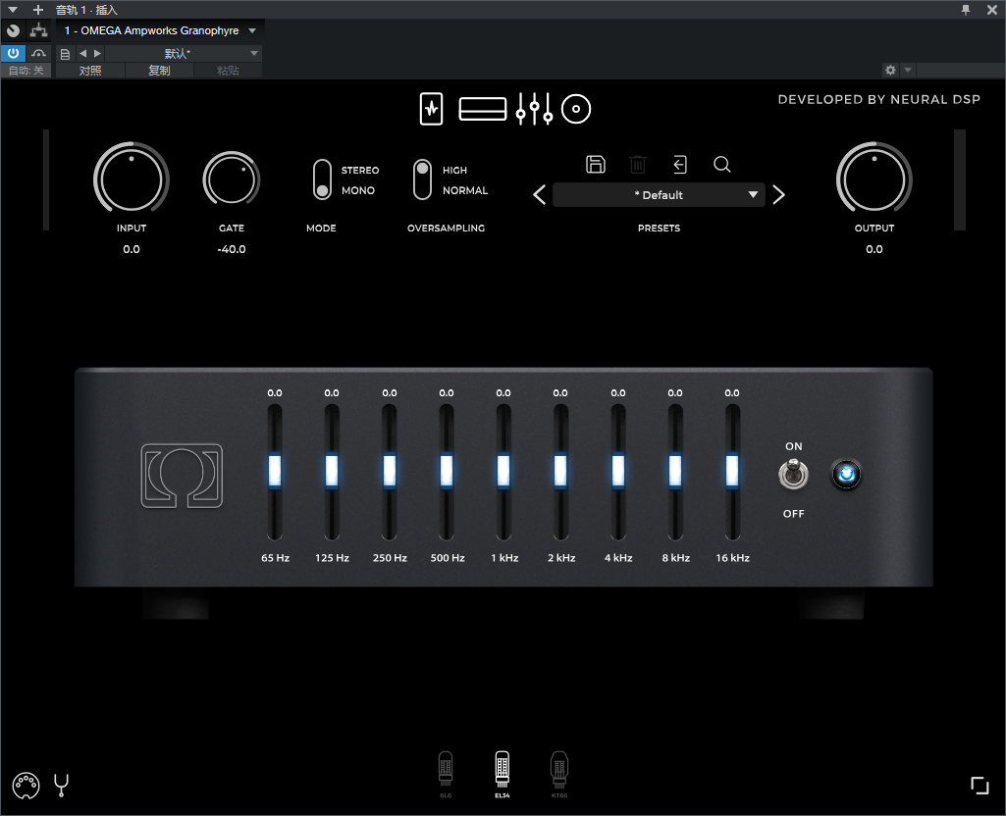This screenshot has width=1006, height=816.
Task: Select the EL34 power tube
Action: coord(503,775)
